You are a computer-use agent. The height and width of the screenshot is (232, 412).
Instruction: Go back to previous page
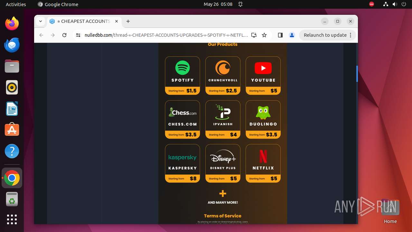pyautogui.click(x=41, y=35)
